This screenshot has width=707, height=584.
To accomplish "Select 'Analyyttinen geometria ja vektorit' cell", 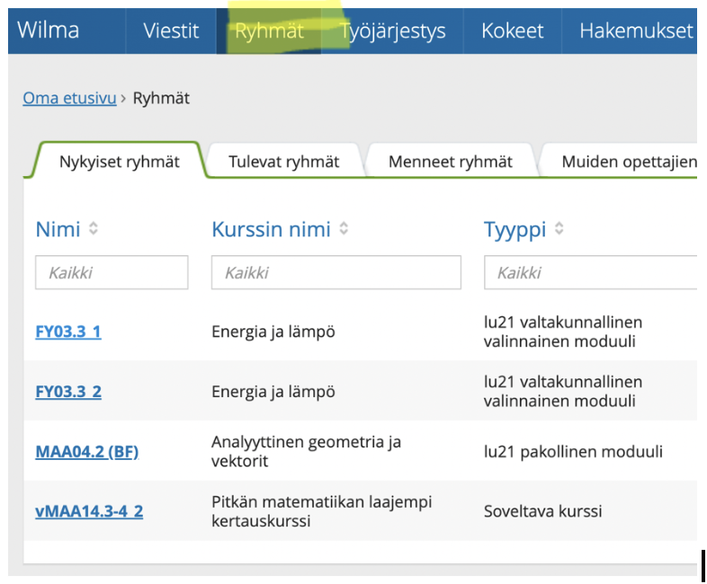I will point(306,451).
